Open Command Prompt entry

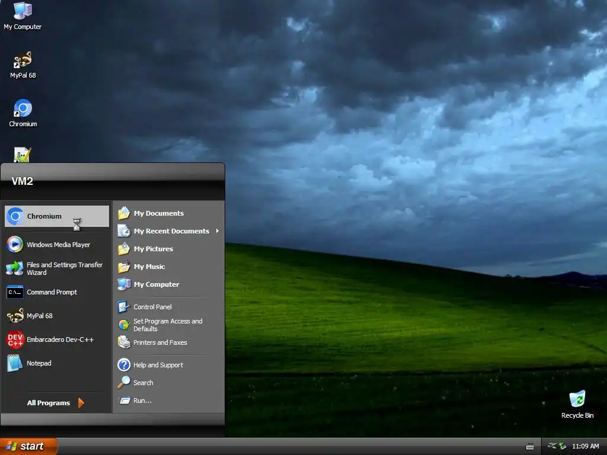click(x=56, y=292)
